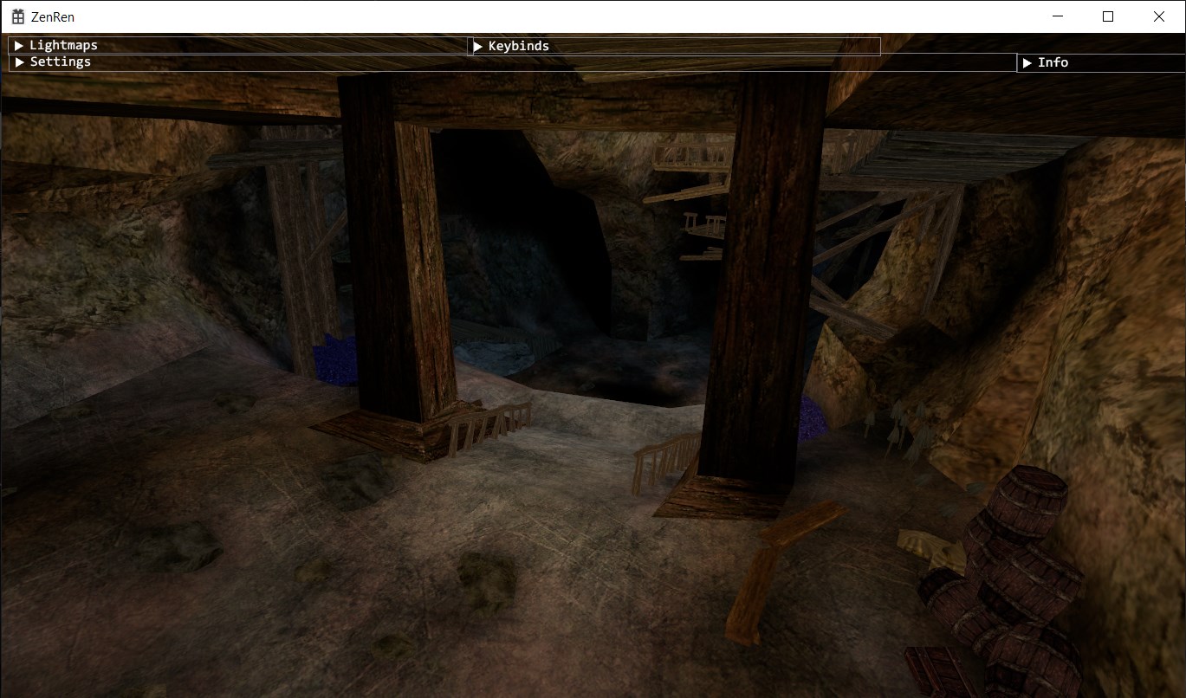Expand the Lightmaps panel arrow
This screenshot has height=698, width=1186.
coord(19,46)
